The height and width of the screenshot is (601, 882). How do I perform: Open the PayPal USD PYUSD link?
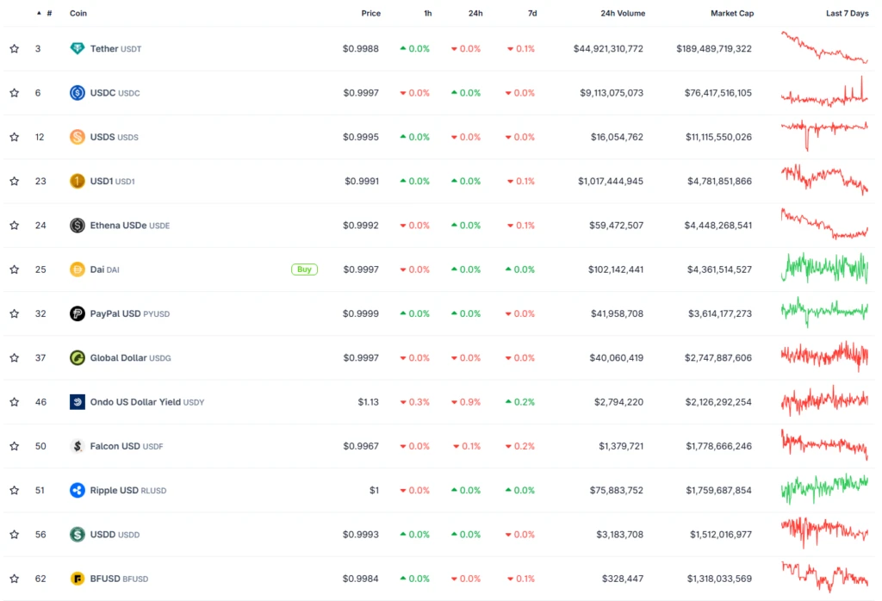pos(130,313)
